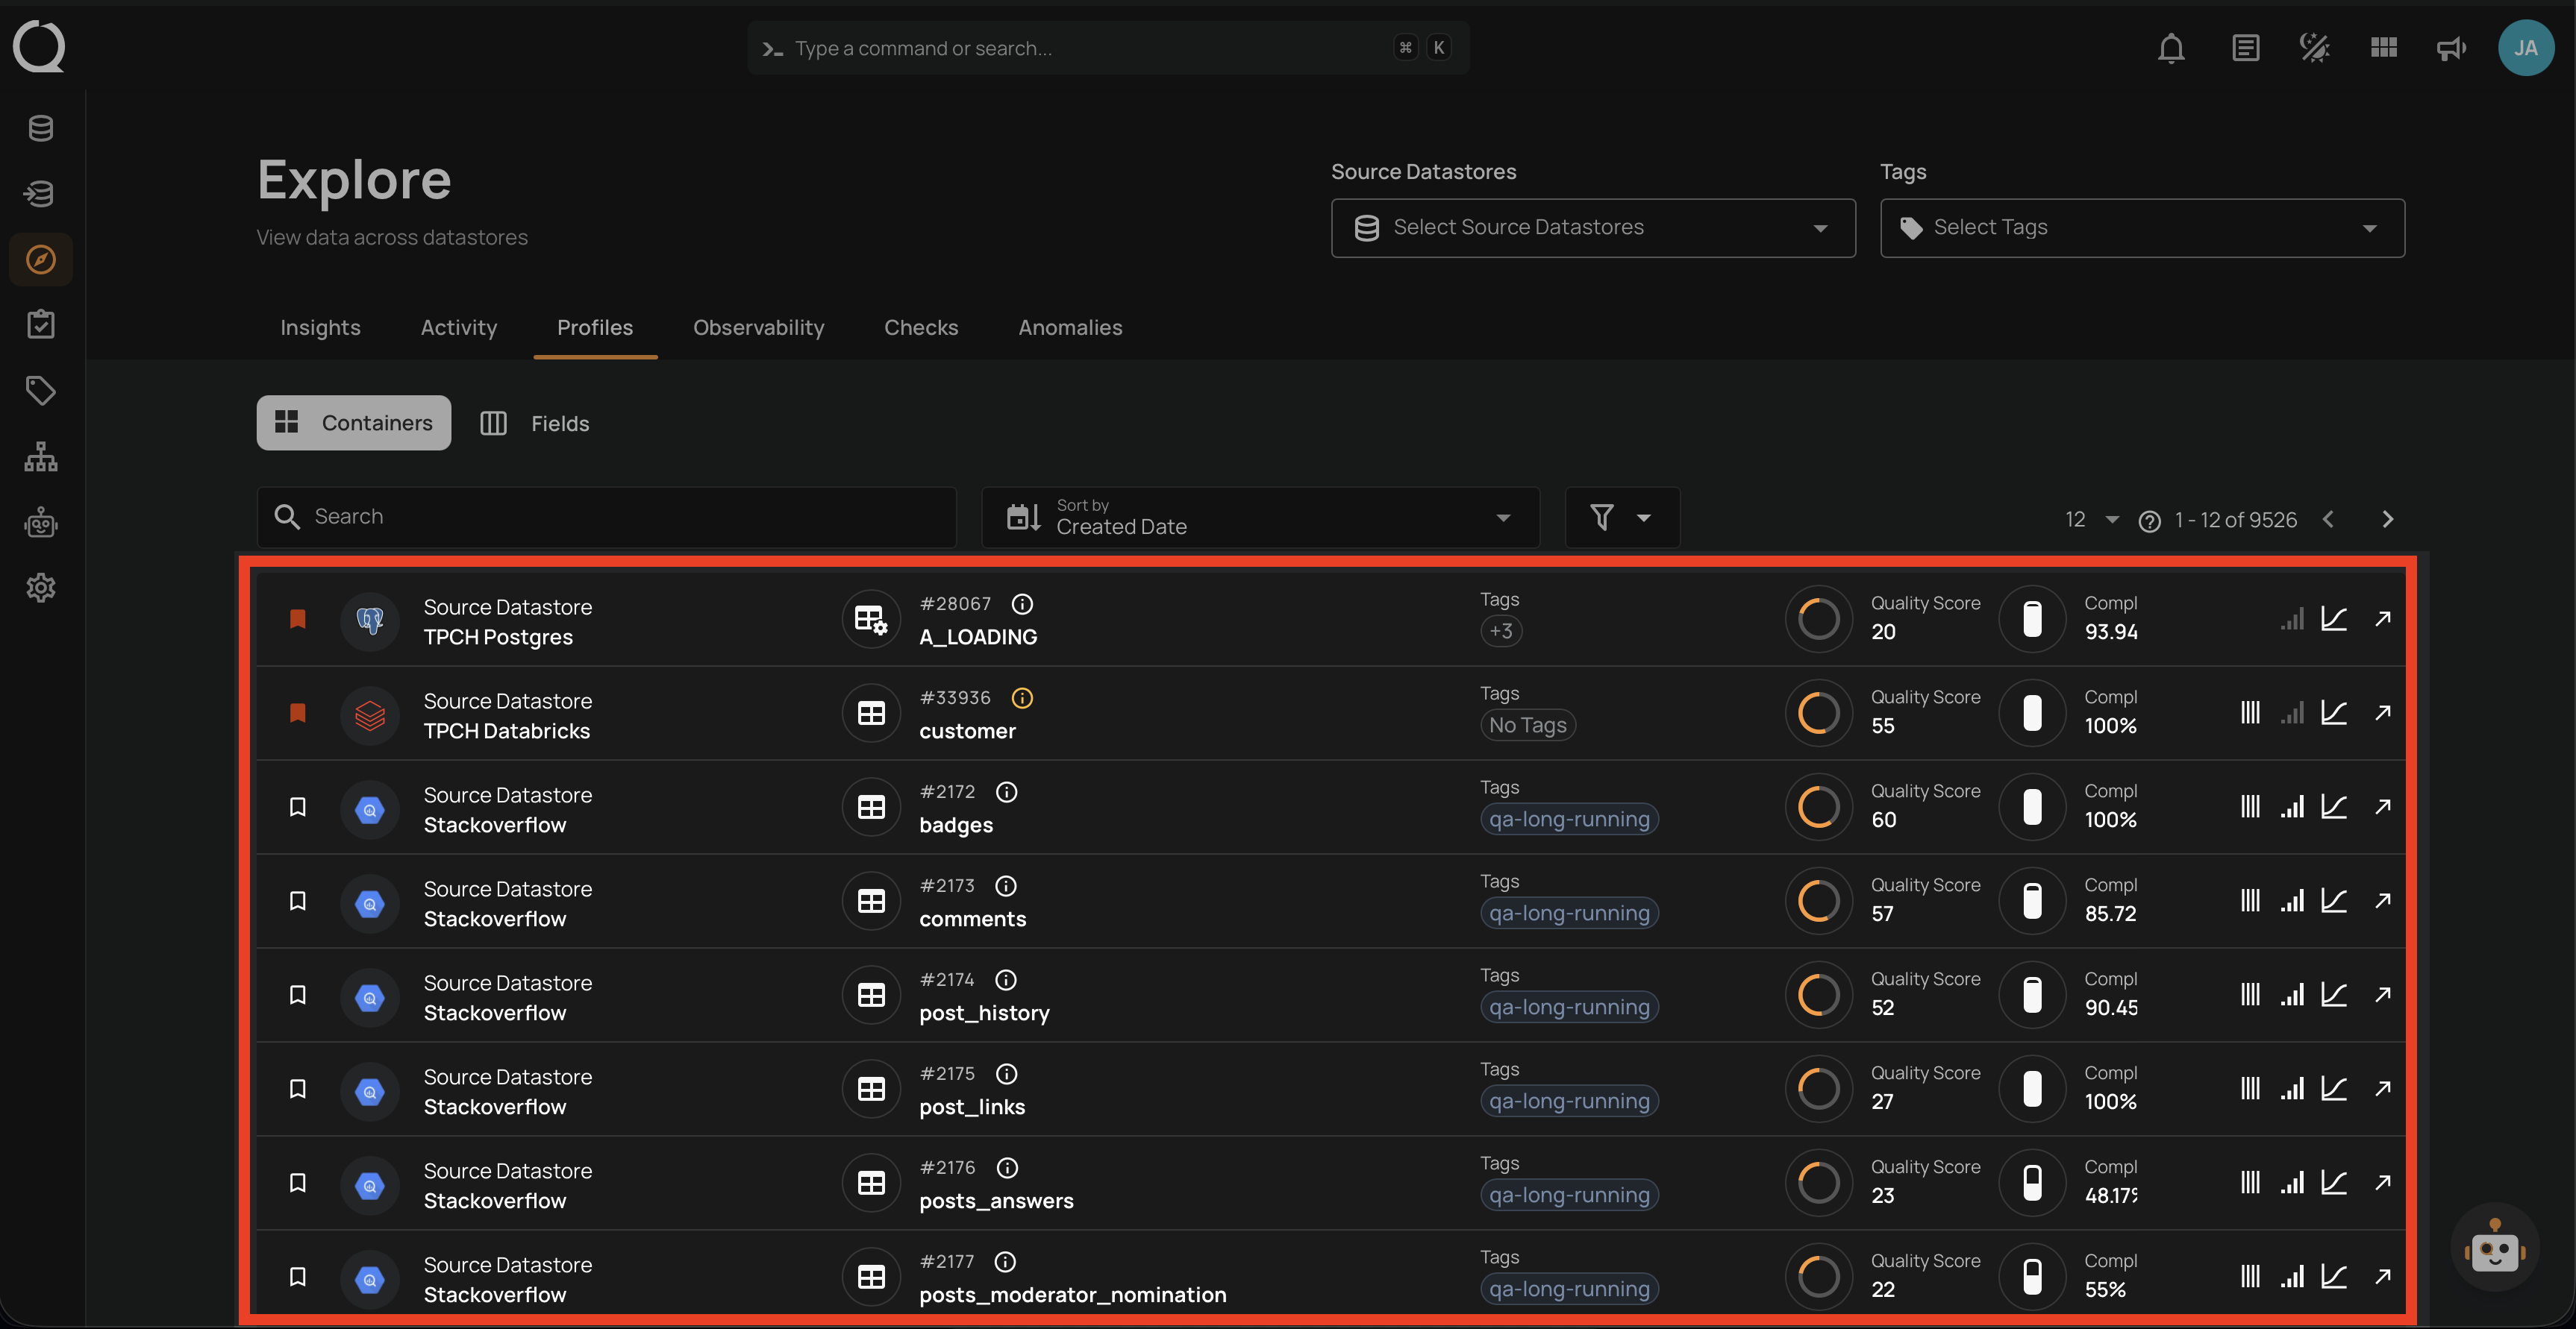Toggle light/dark theme in the top bar
This screenshot has height=1329, width=2576.
(x=2314, y=47)
